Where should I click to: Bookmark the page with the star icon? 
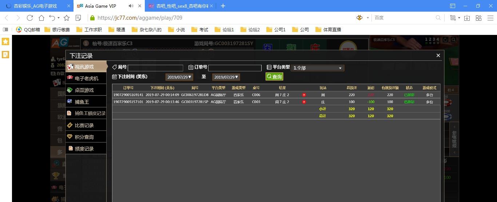[67, 18]
